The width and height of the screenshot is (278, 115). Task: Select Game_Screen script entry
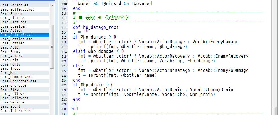pyautogui.click(x=25, y=13)
